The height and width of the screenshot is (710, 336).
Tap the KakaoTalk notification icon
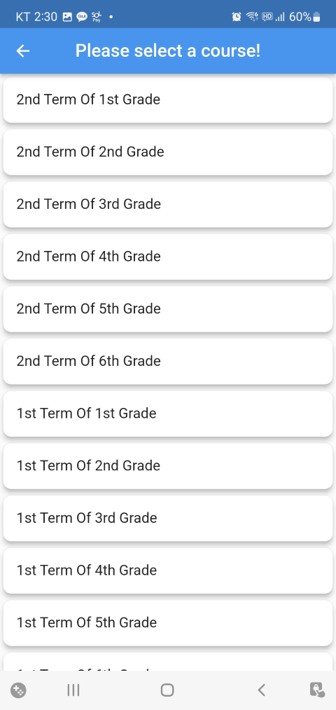tap(82, 18)
